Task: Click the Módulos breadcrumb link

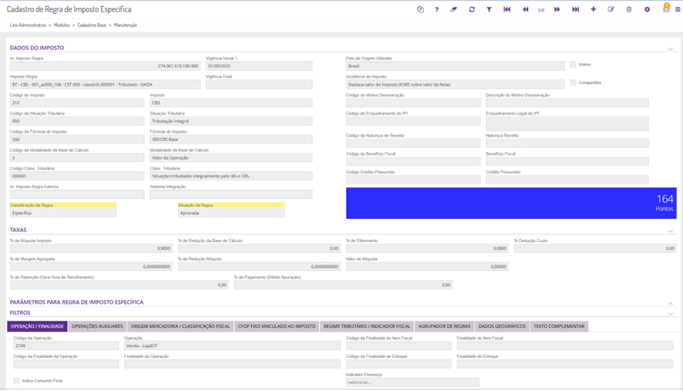Action: (x=62, y=25)
